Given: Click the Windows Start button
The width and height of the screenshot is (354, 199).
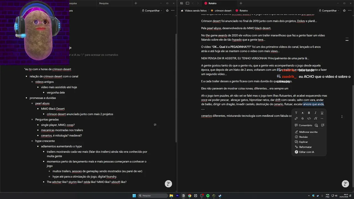Looking at the screenshot, I should pyautogui.click(x=134, y=196).
